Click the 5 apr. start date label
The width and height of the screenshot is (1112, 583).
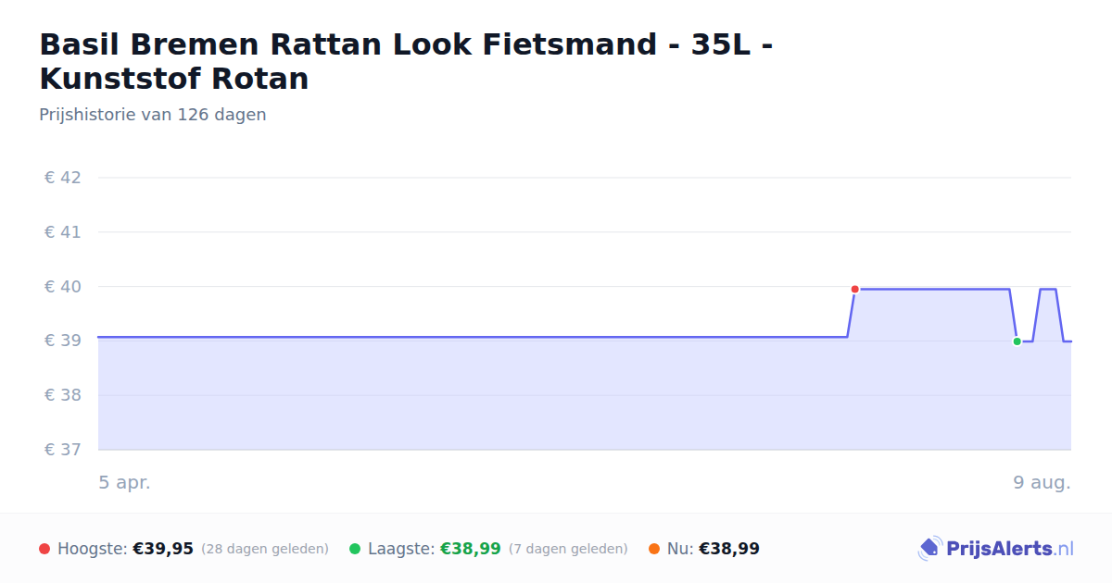pyautogui.click(x=125, y=482)
